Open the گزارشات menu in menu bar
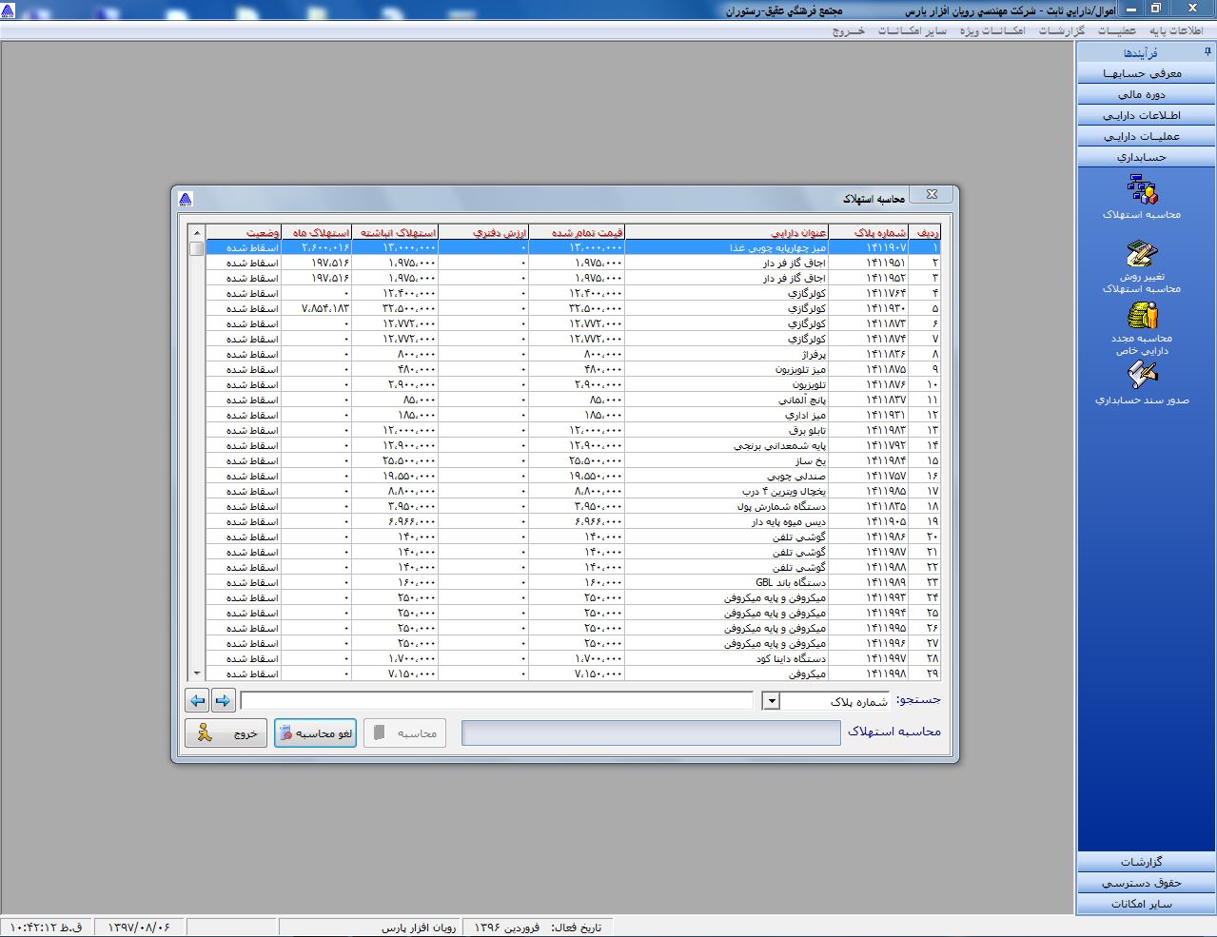This screenshot has height=937, width=1217. (x=1062, y=30)
